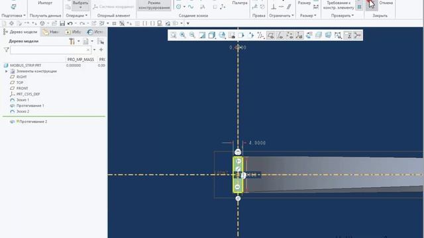Open the quick access toolbar customize arrow
The height and width of the screenshot is (238, 424).
pyautogui.click(x=188, y=24)
